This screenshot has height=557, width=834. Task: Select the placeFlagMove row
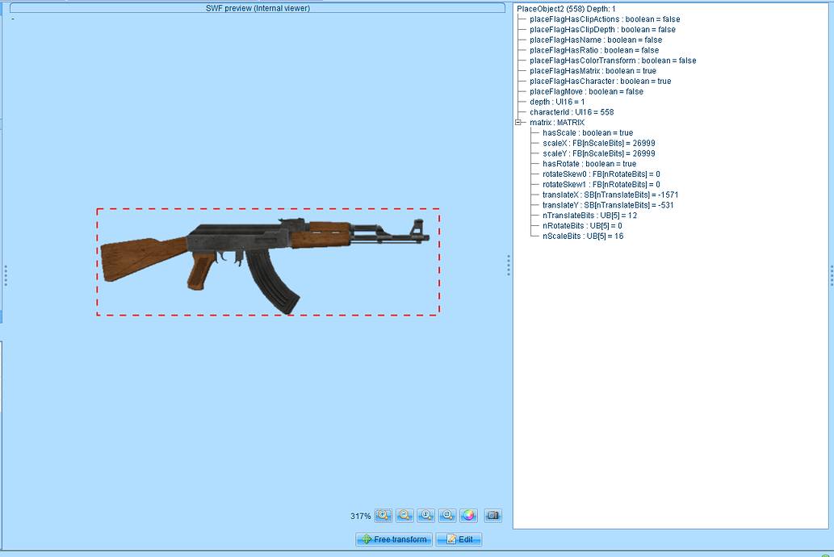pos(586,91)
